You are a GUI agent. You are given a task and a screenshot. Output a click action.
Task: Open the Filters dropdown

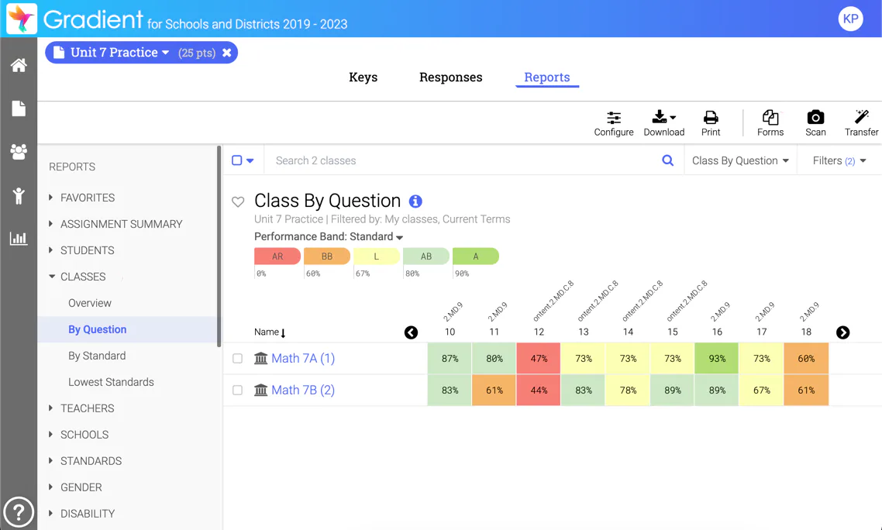coord(839,160)
